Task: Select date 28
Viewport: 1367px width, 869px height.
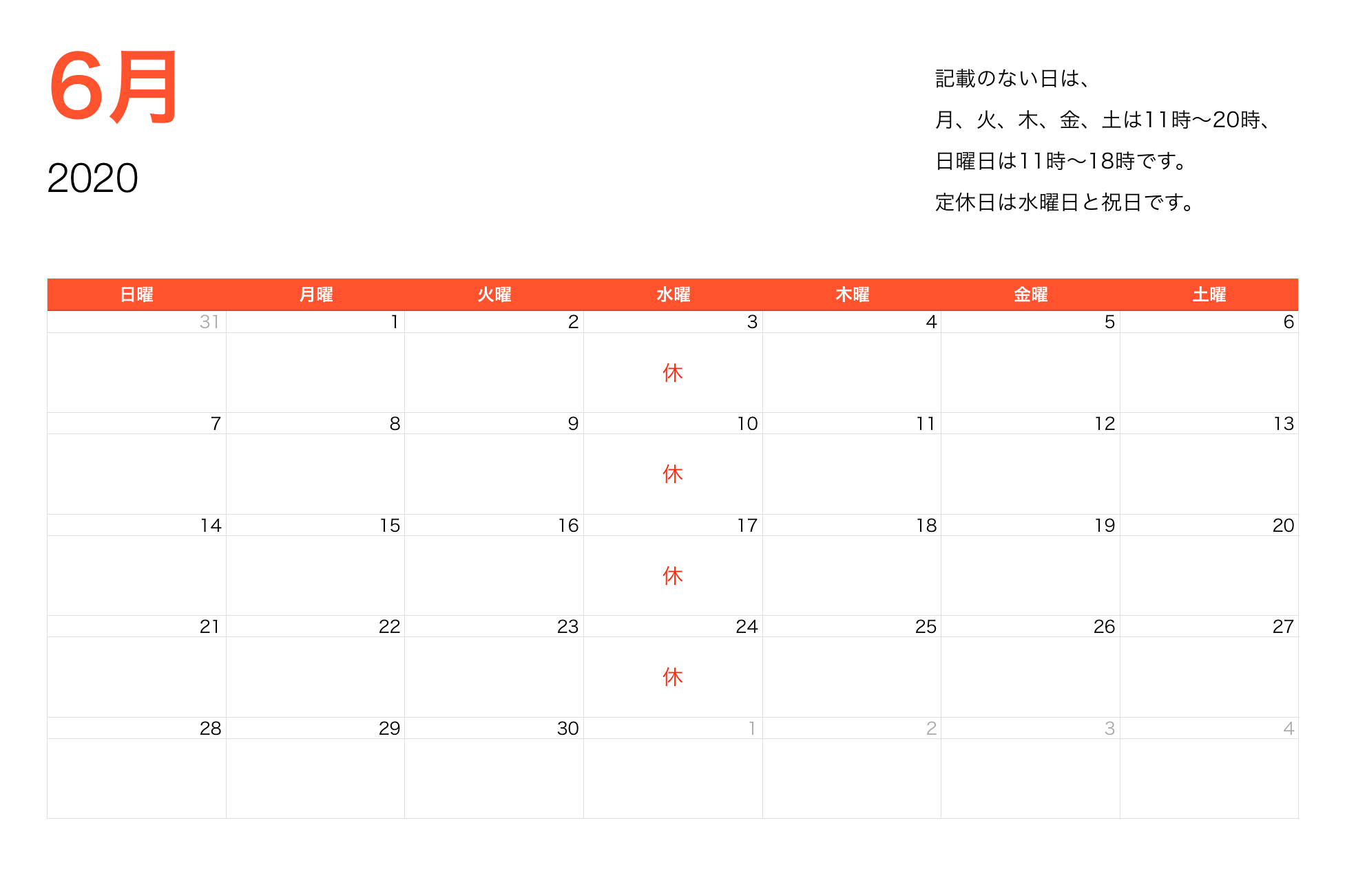Action: click(x=210, y=729)
